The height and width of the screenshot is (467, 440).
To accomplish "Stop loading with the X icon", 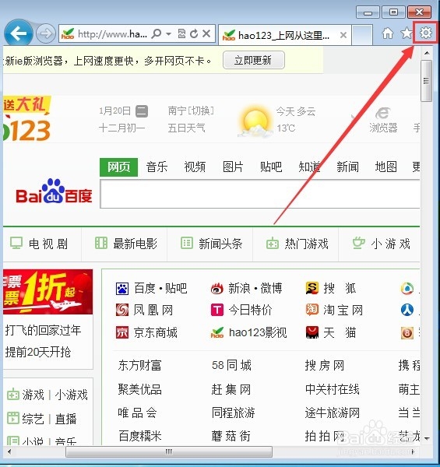I will 206,33.
